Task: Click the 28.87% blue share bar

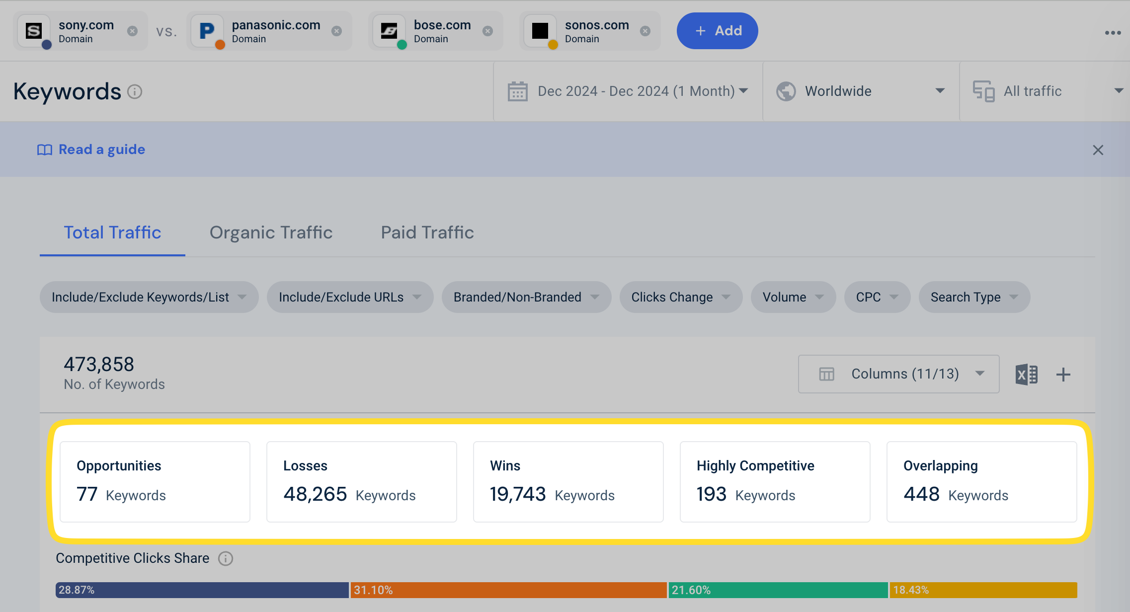Action: 202,590
